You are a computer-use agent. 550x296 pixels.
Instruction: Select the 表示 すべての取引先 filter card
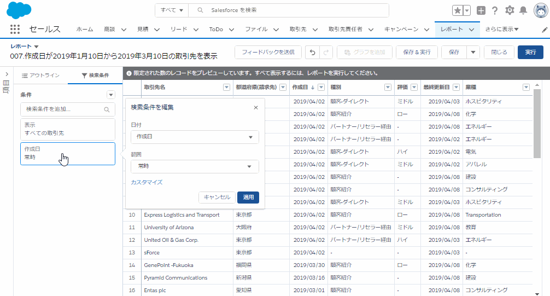coord(68,129)
